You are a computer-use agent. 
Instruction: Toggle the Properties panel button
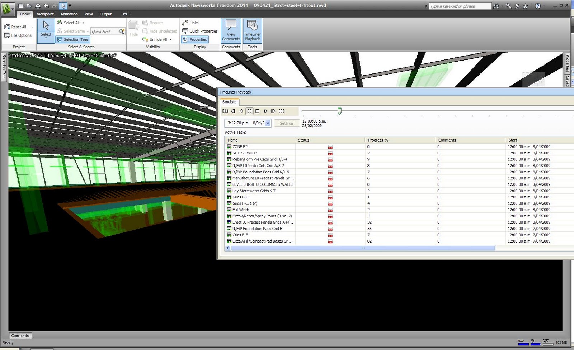pyautogui.click(x=195, y=39)
